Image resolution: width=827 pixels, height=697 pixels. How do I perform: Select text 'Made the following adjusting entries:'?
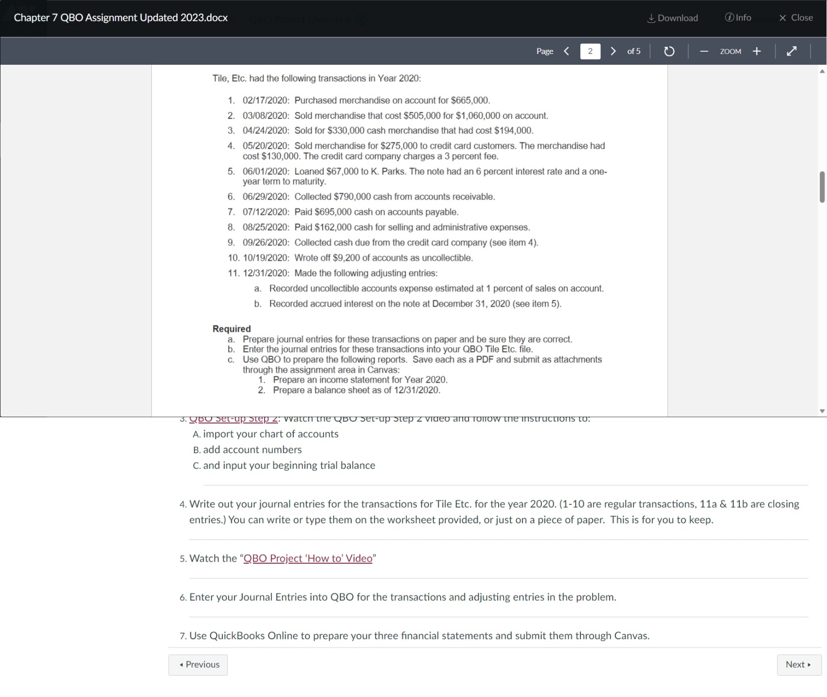coord(366,273)
